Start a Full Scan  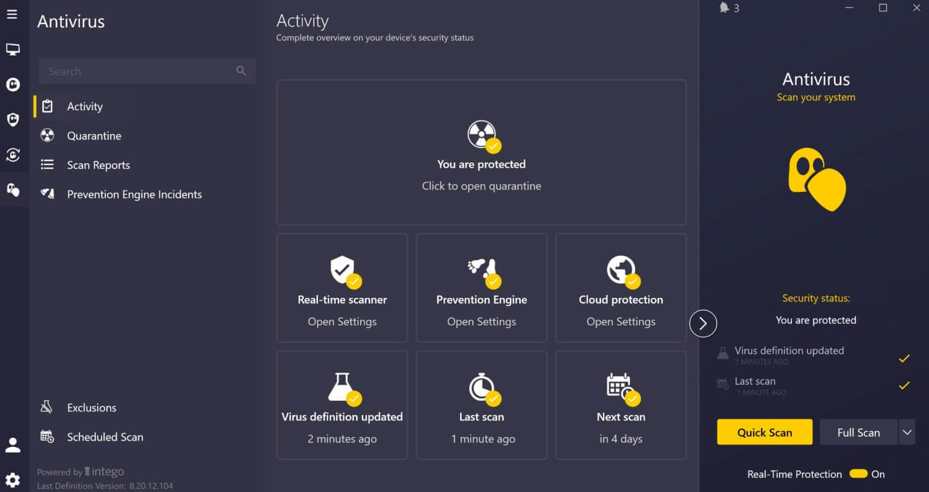(x=859, y=432)
